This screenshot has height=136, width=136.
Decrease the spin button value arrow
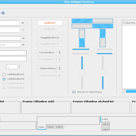19,68
